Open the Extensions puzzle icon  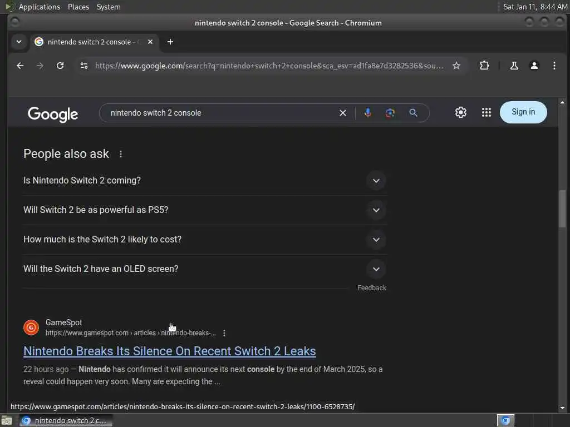click(484, 66)
